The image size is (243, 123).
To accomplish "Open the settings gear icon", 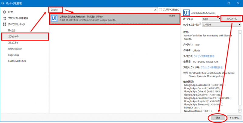I will pyautogui.click(x=5, y=12).
